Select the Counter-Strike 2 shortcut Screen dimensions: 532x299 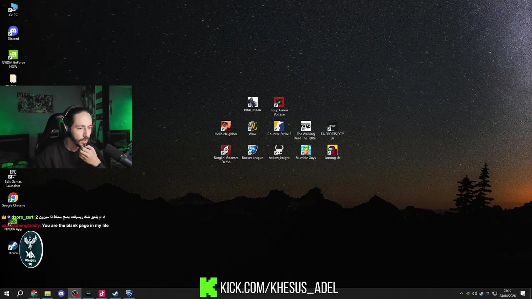(x=279, y=128)
